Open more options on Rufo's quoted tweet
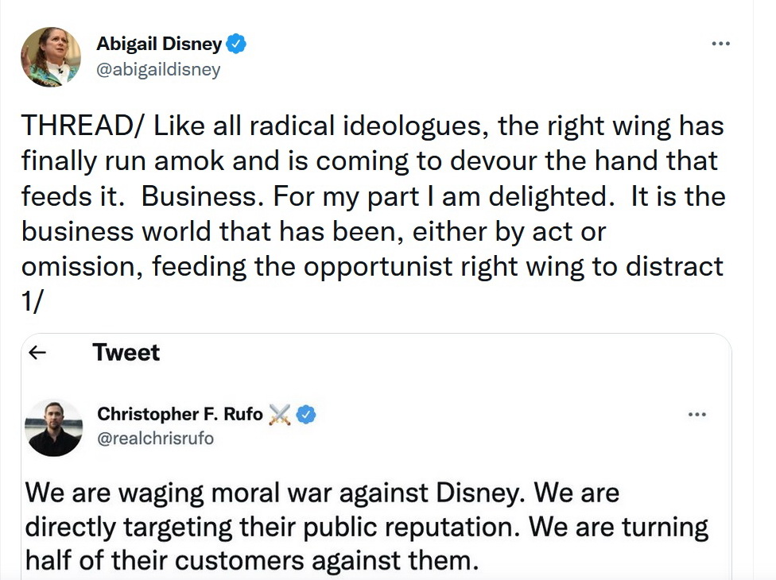 (x=696, y=414)
